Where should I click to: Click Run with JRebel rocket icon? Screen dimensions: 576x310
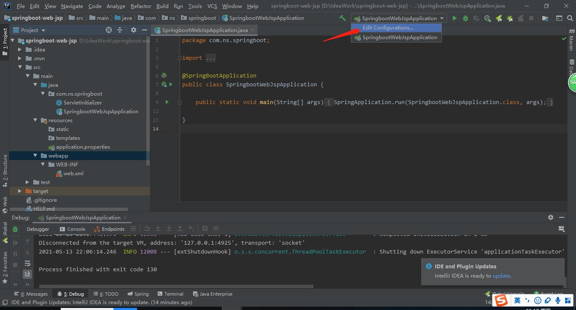pyautogui.click(x=499, y=18)
